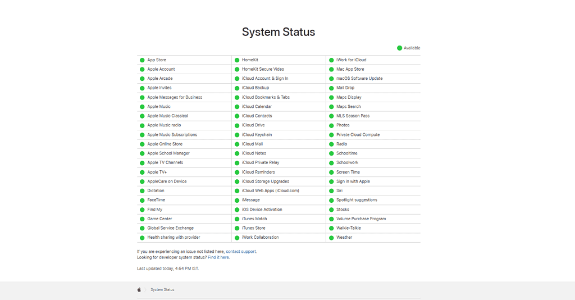The height and width of the screenshot is (300, 575).
Task: Click iCloud Bookmarks & Tabs entry
Action: (266, 97)
